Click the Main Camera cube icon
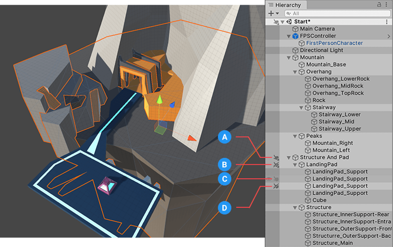 (x=295, y=29)
